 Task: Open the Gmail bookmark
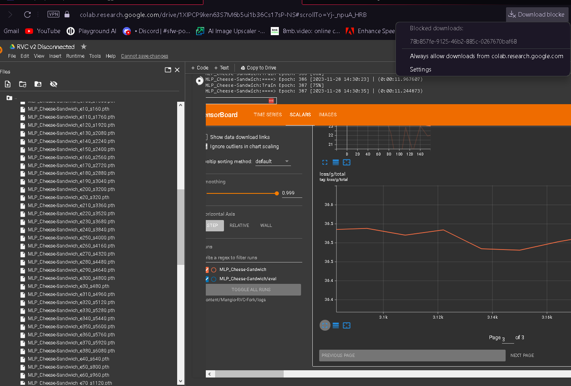11,31
